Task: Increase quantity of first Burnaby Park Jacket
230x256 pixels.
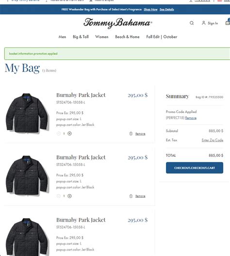Action: coord(69,133)
